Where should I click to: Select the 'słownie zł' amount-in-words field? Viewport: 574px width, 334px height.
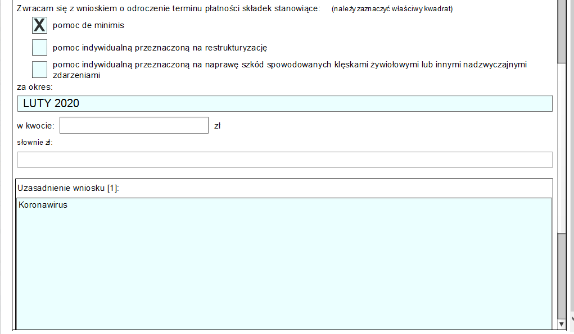click(x=284, y=160)
